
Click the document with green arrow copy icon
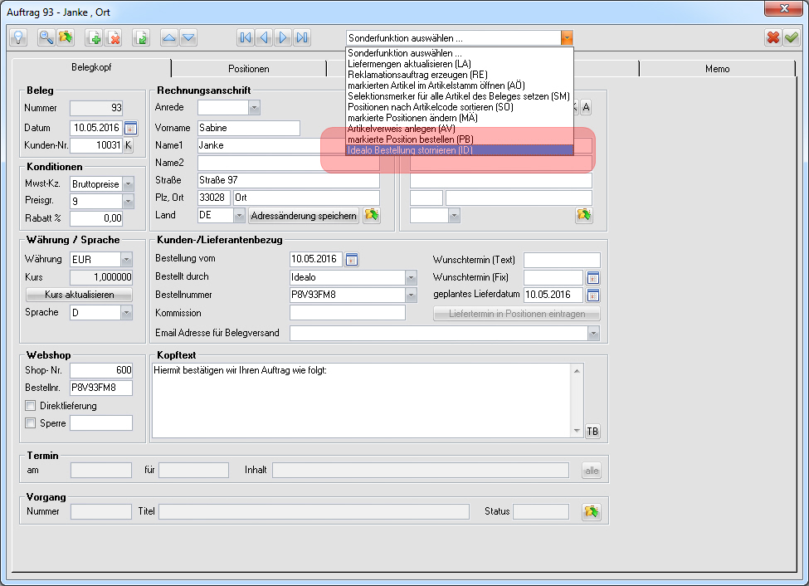coord(141,37)
